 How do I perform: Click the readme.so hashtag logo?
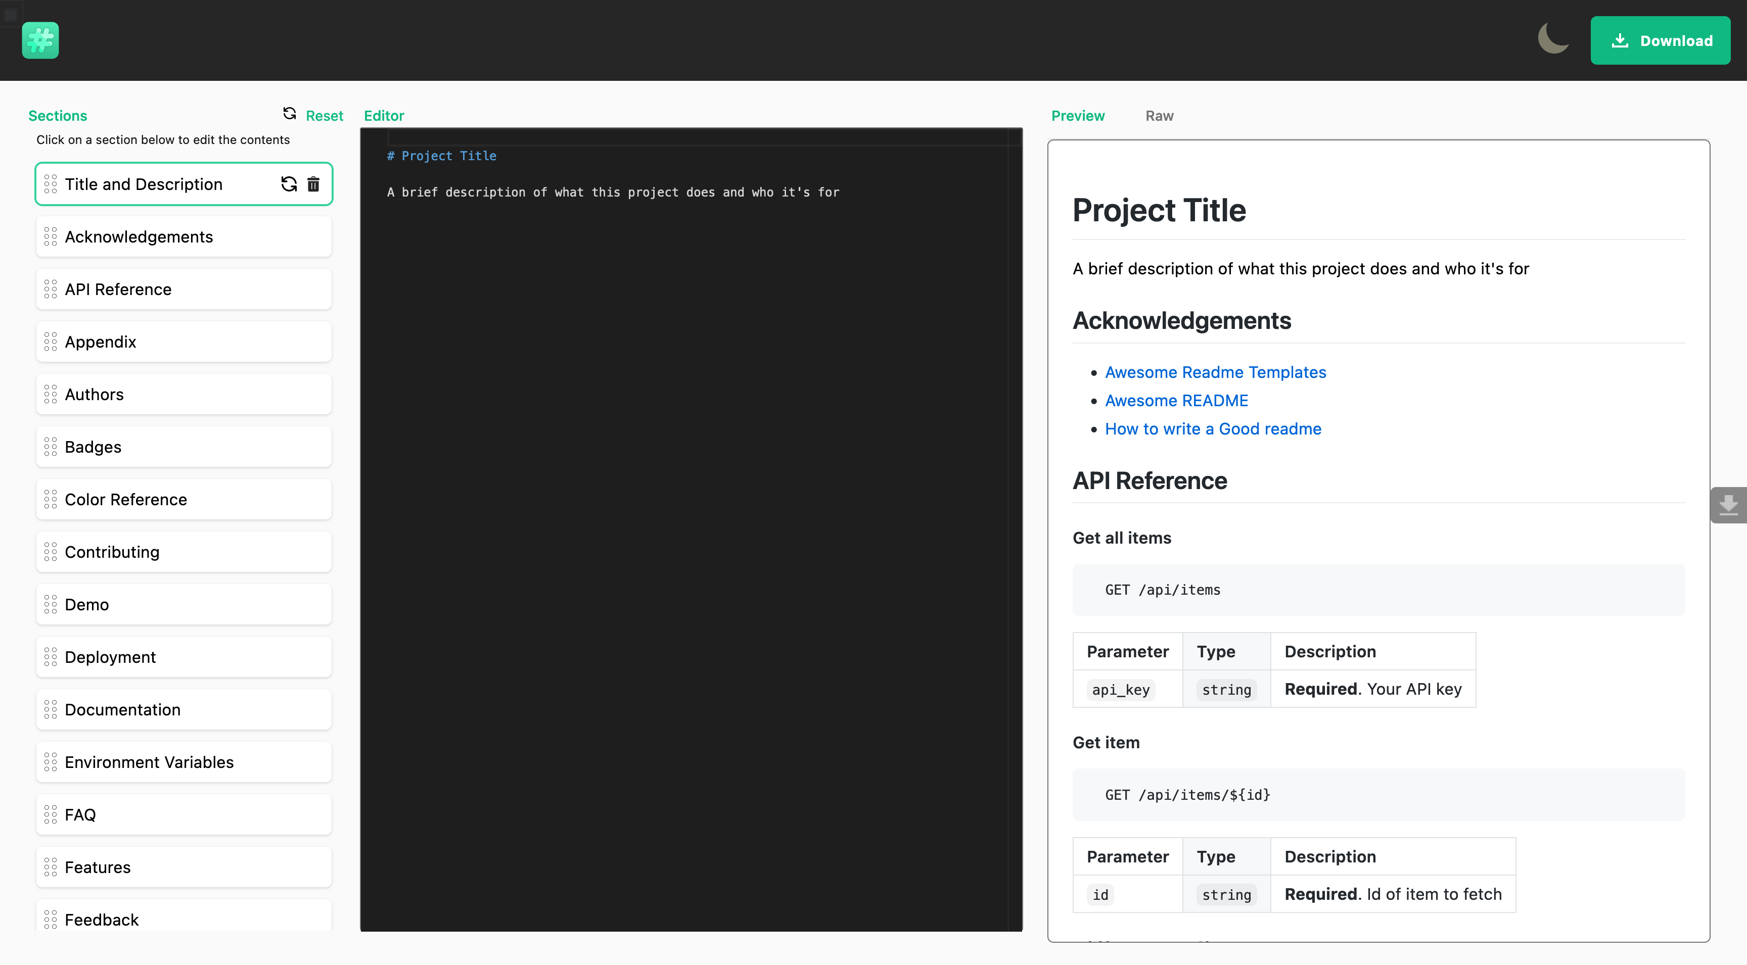pyautogui.click(x=40, y=40)
